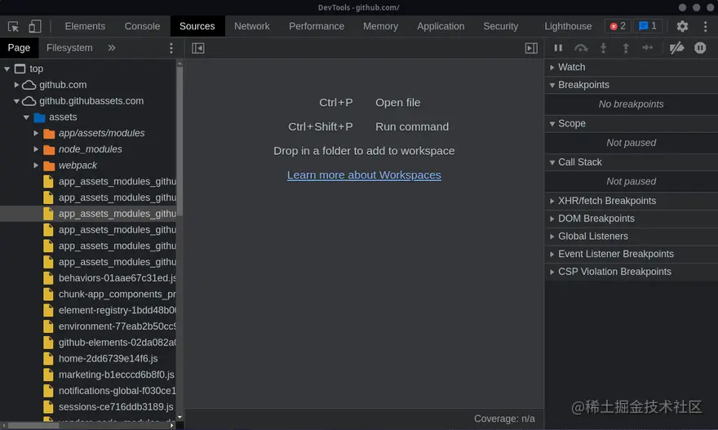This screenshot has height=430, width=718.
Task: Toggle the device toolbar icon
Action: 35,26
